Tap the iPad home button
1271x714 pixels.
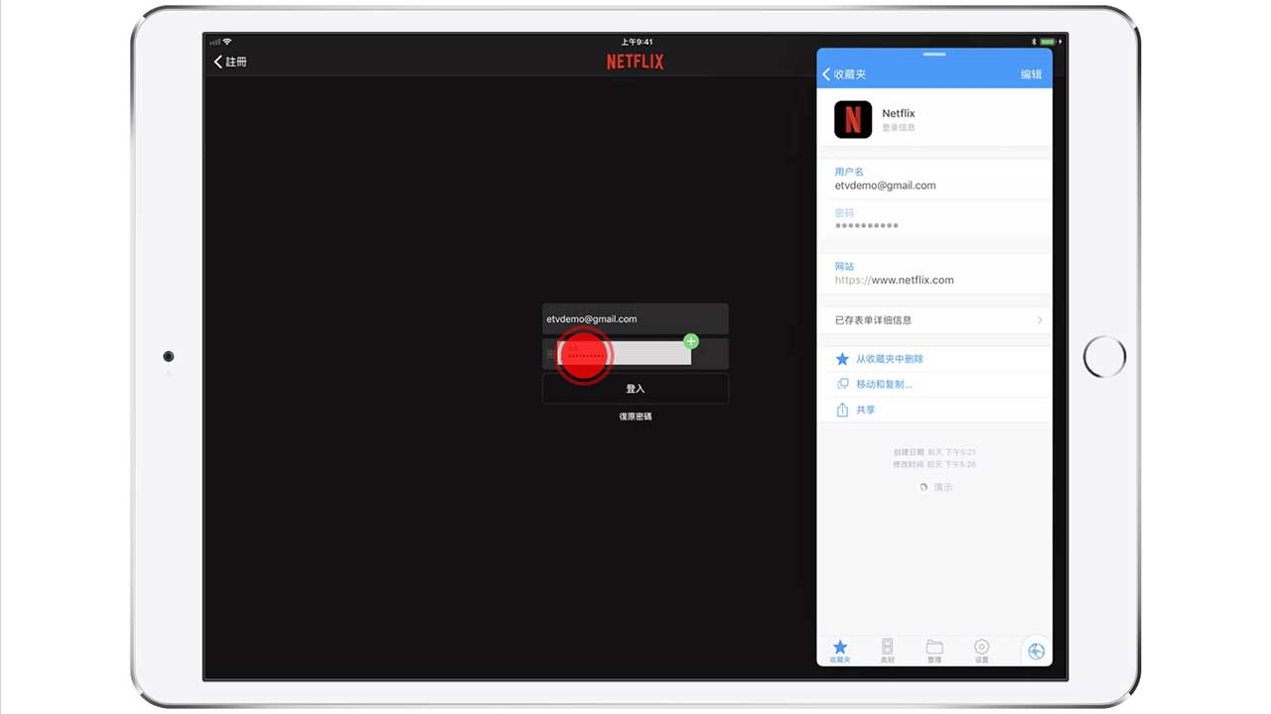1104,357
